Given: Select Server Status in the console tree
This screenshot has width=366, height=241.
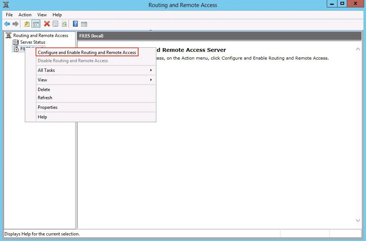Looking at the screenshot, I should coord(33,42).
